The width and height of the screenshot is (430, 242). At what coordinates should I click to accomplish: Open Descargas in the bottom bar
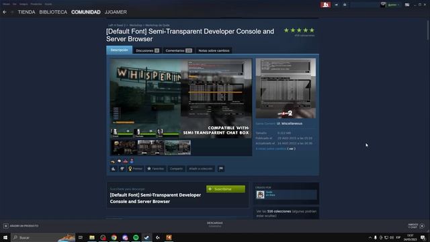pos(215,224)
